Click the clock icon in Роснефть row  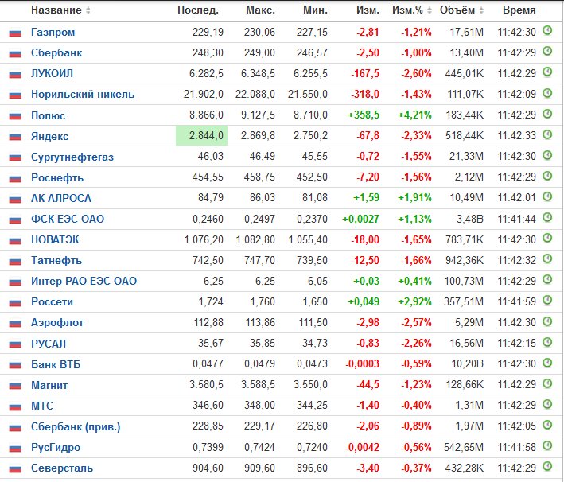(547, 176)
